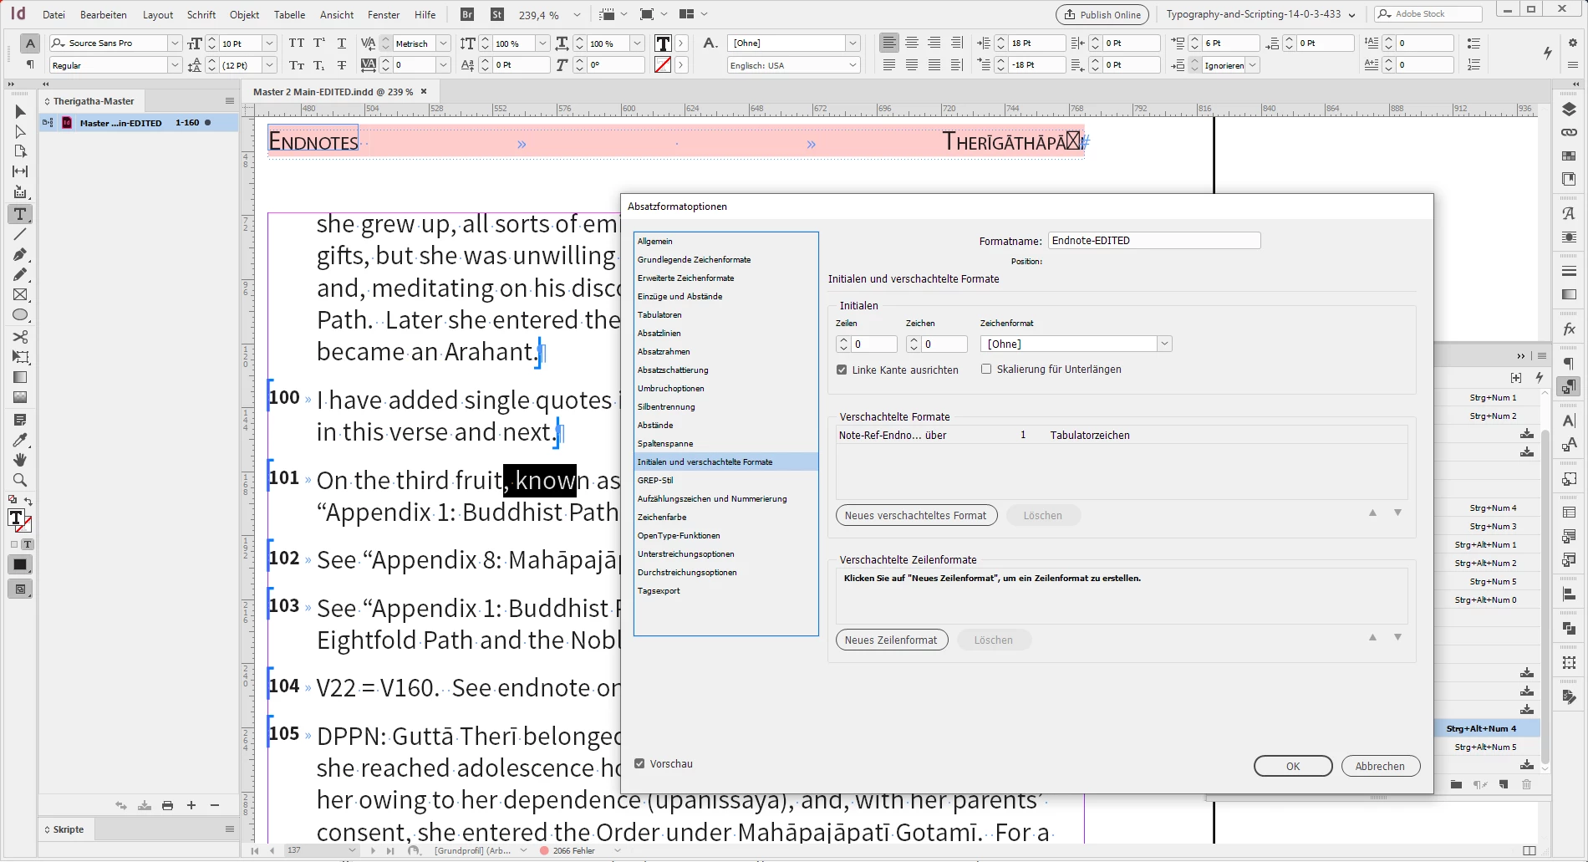Click the Formatname input field
1588x862 pixels.
[1154, 240]
